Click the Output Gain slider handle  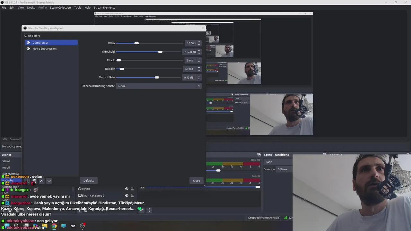(157, 77)
